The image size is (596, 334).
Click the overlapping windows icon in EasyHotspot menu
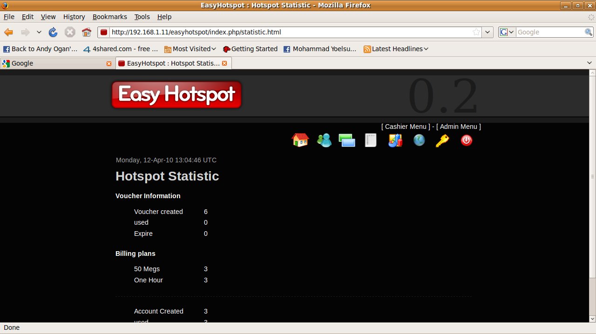(347, 140)
